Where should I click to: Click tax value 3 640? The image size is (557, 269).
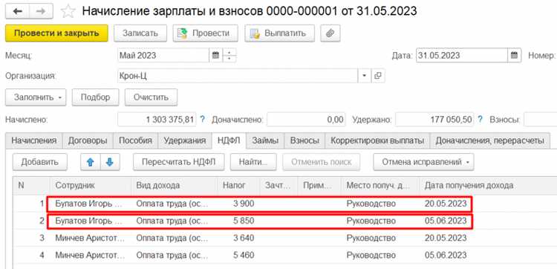(244, 238)
